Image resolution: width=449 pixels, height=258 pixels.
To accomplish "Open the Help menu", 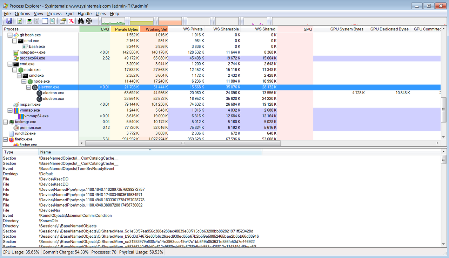I will click(114, 14).
